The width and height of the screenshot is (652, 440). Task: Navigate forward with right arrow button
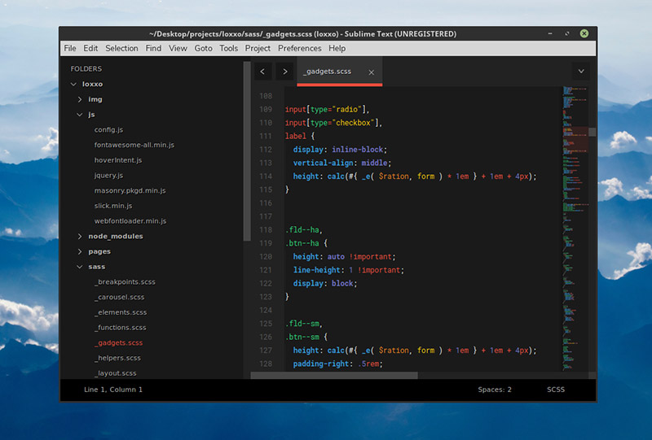(284, 72)
